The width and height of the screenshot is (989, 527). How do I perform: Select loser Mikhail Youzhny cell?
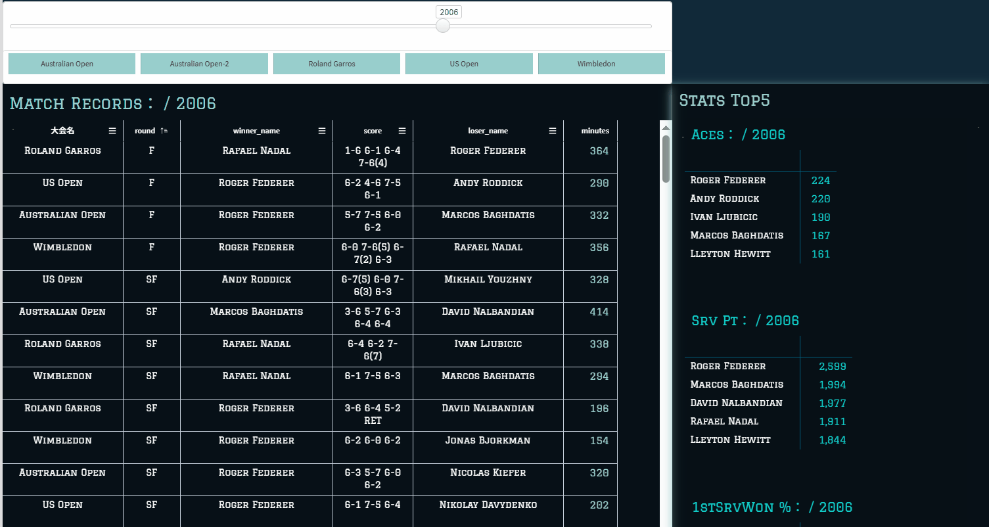tap(488, 286)
